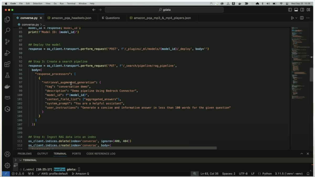Open the Extensions view icon
Viewport: 315px width, 177px height.
[7, 64]
